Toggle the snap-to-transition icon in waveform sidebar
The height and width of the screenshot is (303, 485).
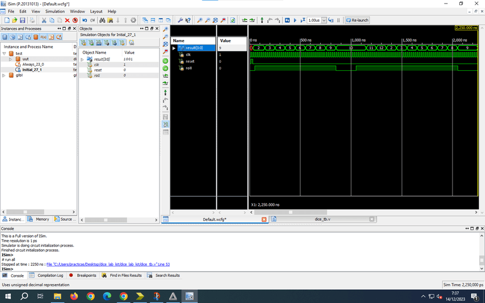166,124
